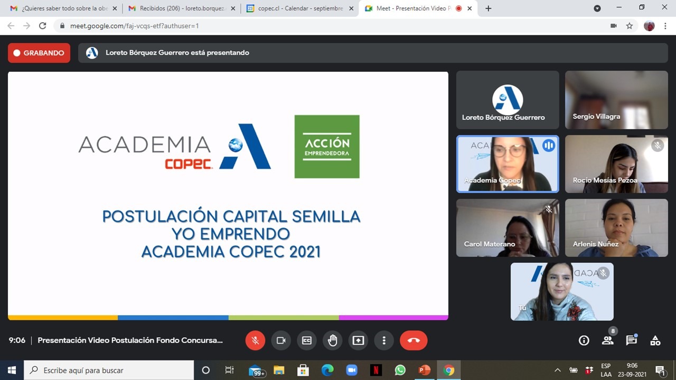The image size is (676, 380).
Task: Show participants list with badge 8
Action: click(x=608, y=340)
